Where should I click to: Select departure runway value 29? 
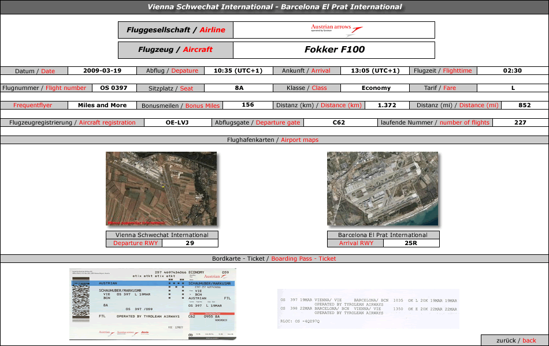190,243
